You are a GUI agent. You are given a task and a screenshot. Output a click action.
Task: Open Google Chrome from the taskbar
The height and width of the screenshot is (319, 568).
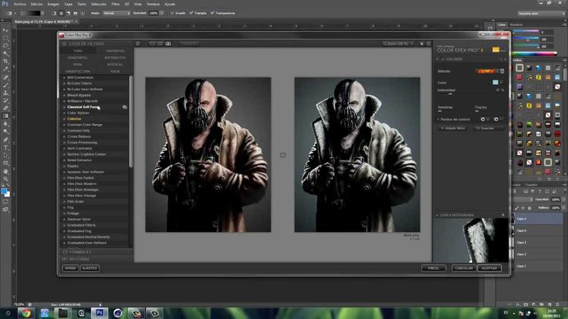coord(26,313)
